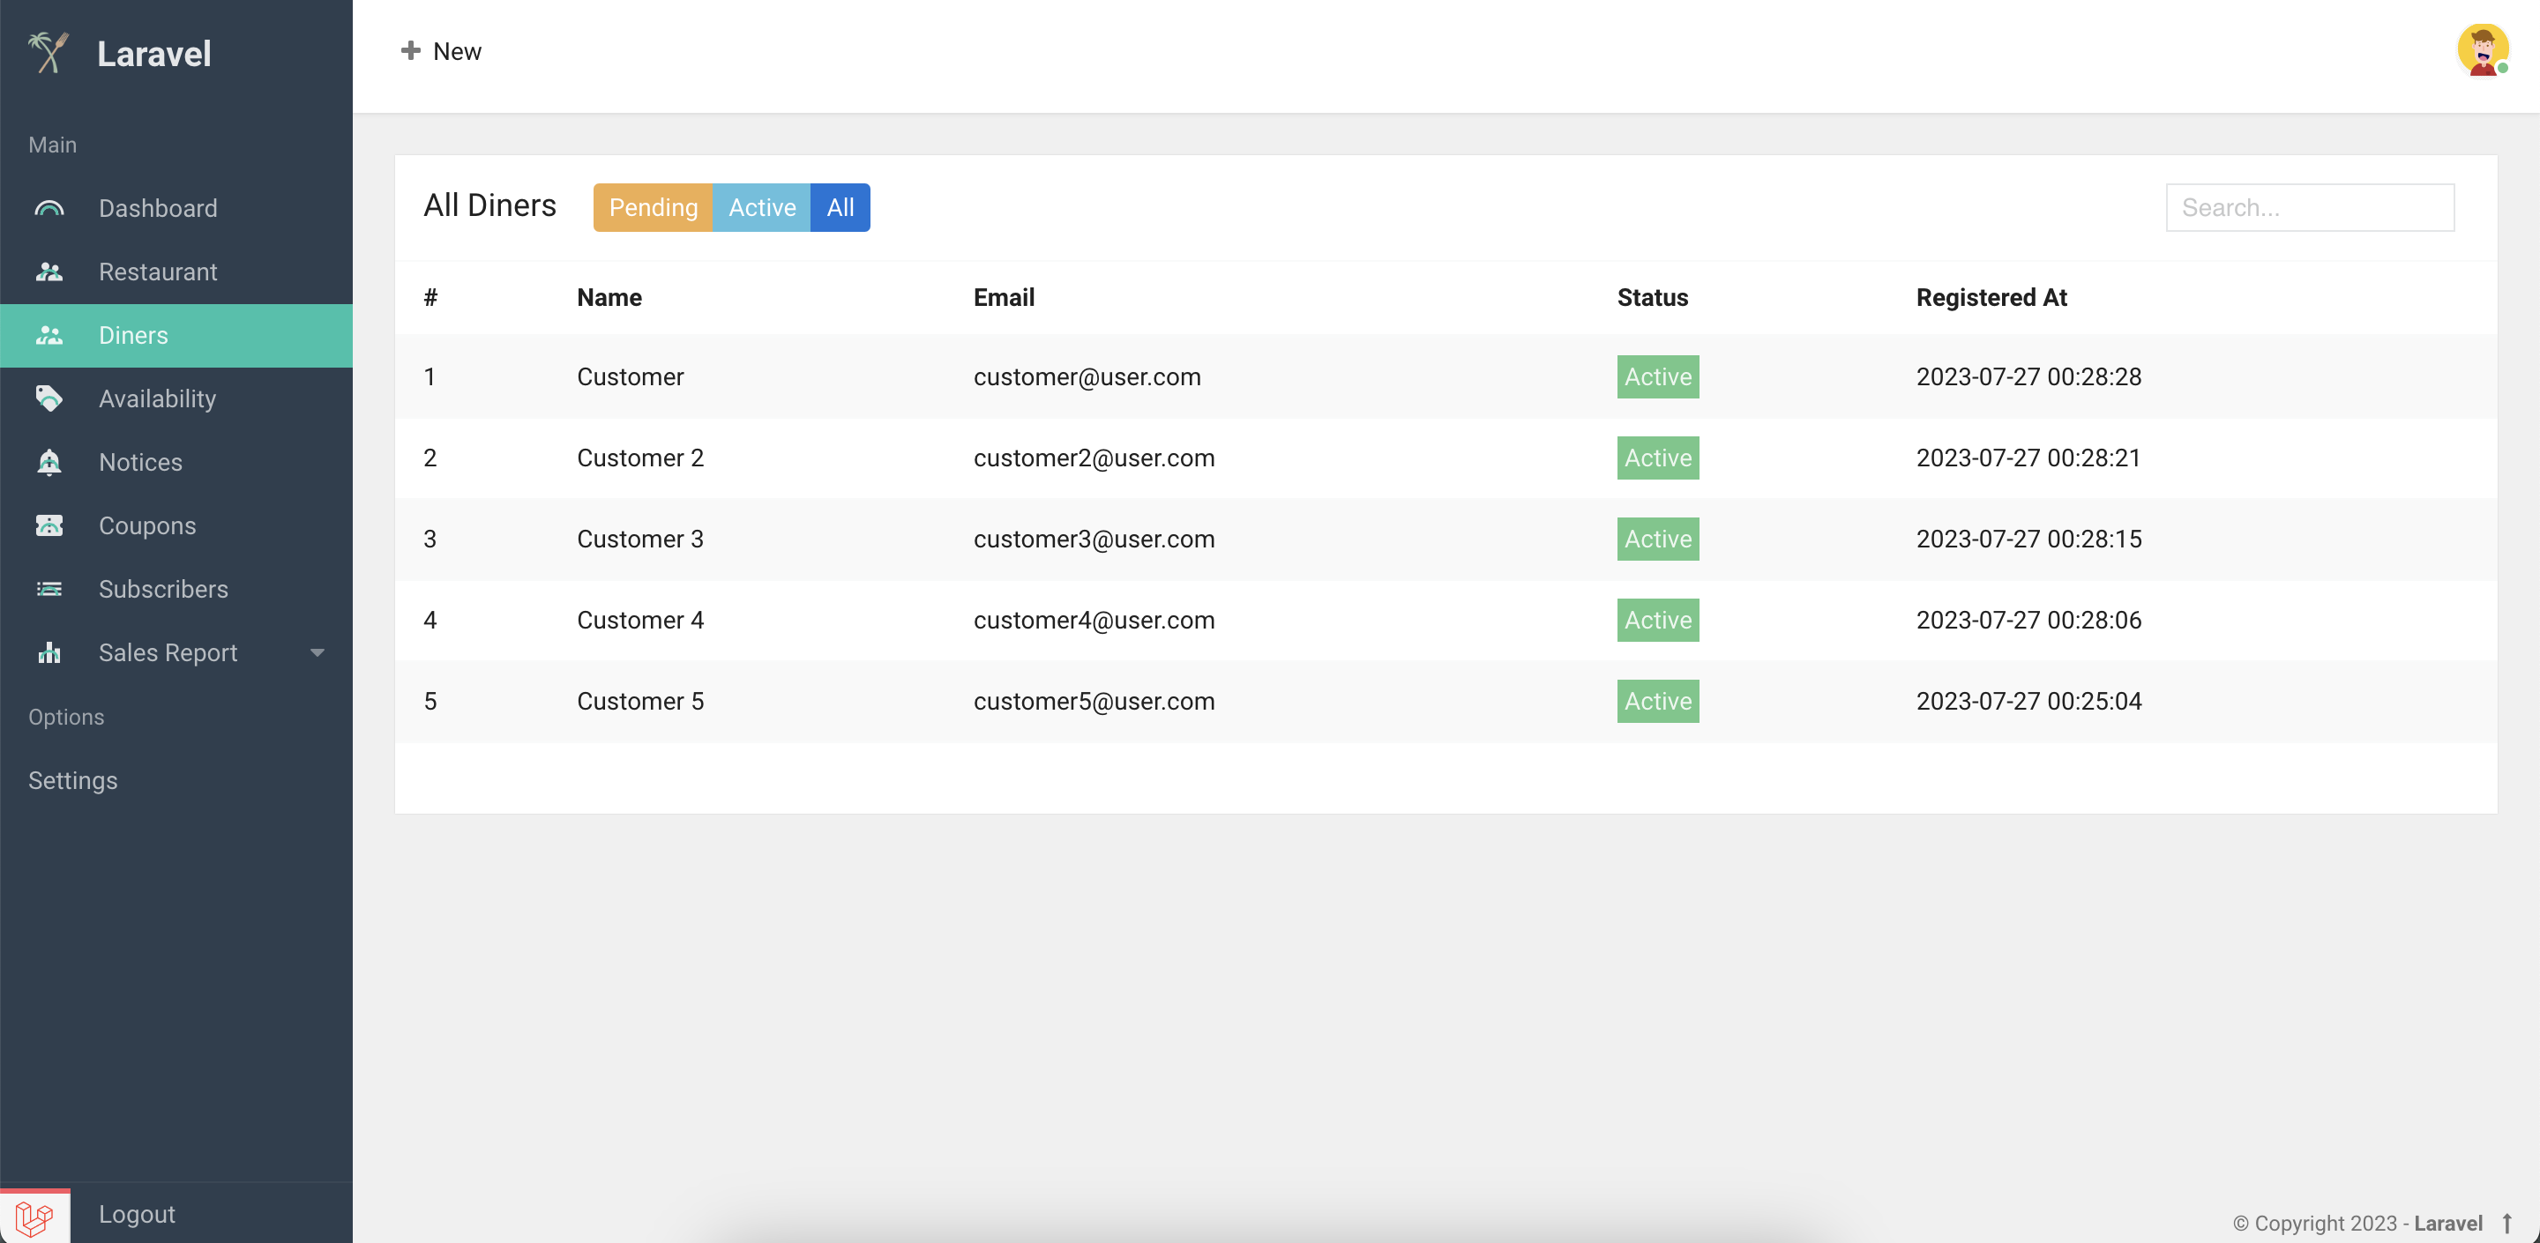Click timestamp 2023-07-27 00:28:28
The height and width of the screenshot is (1243, 2540).
pyautogui.click(x=2029, y=376)
